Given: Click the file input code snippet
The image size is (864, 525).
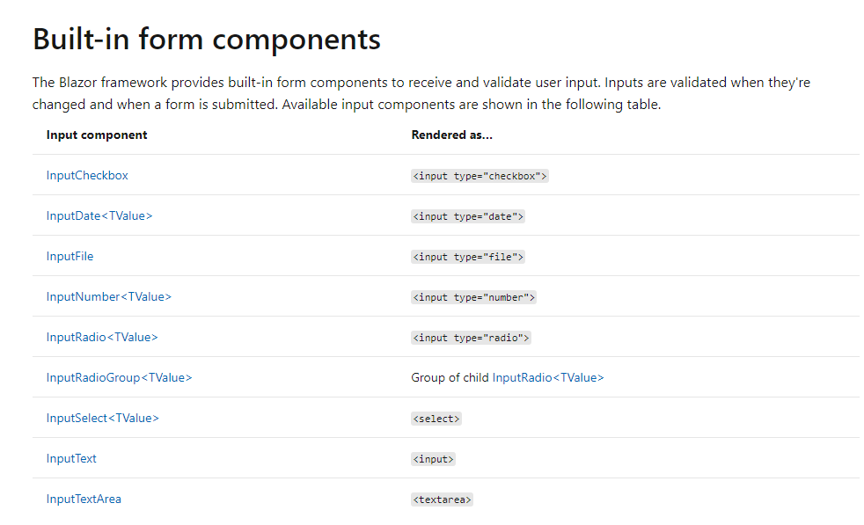Looking at the screenshot, I should 468,257.
